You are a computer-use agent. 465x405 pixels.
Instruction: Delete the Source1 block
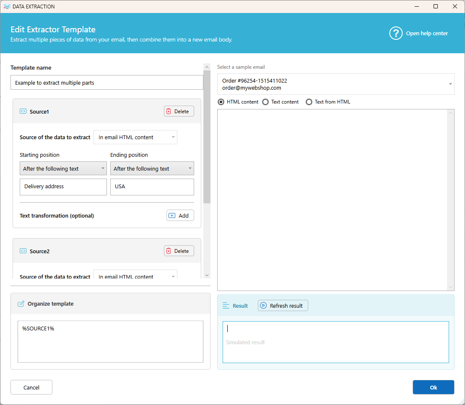click(x=179, y=111)
